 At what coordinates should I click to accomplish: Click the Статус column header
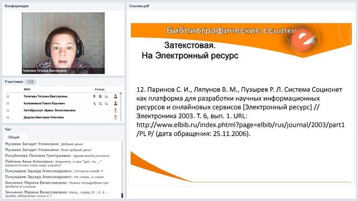click(100, 89)
